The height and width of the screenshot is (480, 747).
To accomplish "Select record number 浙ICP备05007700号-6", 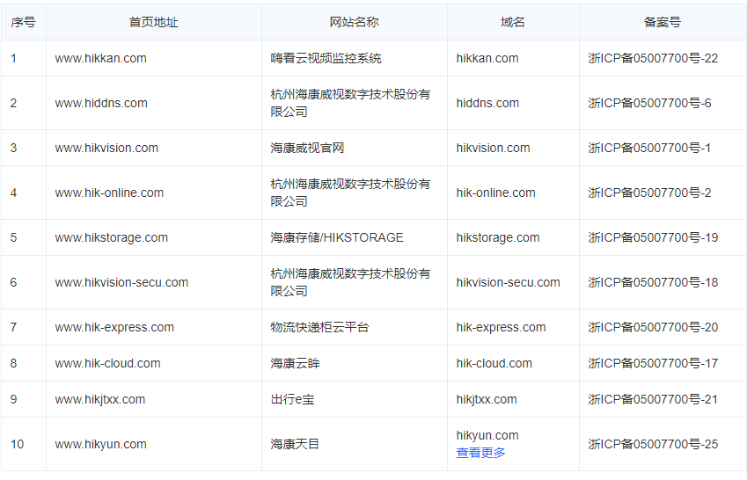I will [649, 104].
